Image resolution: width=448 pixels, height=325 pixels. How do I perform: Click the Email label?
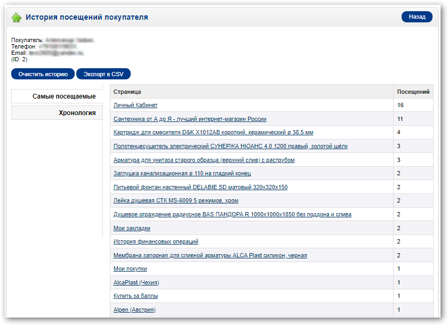(19, 53)
